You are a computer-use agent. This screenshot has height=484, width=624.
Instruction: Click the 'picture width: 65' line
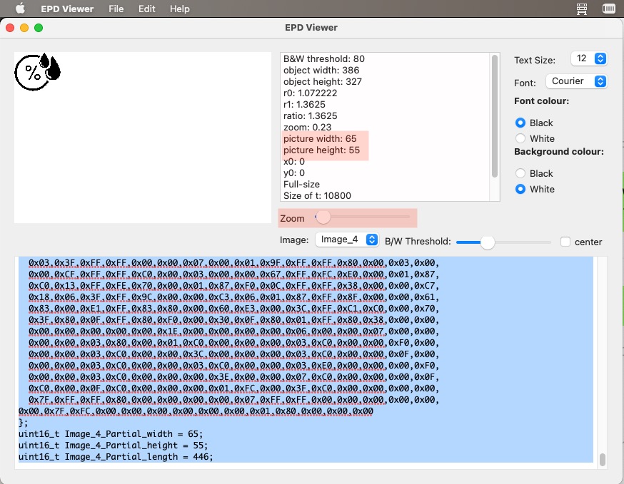click(320, 139)
